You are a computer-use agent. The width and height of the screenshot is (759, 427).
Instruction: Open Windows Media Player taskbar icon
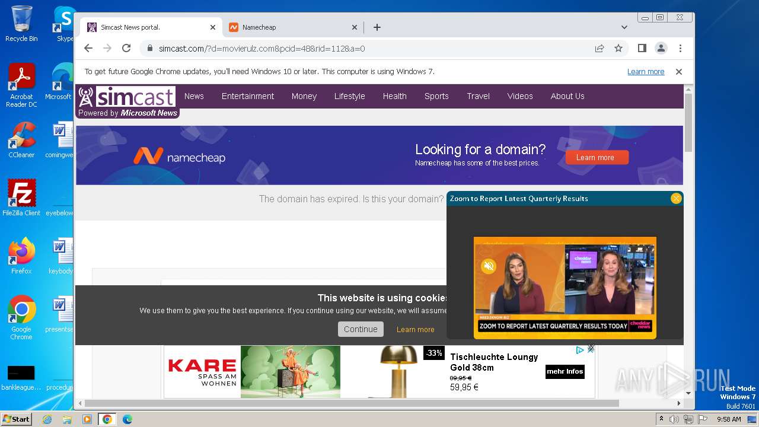(x=87, y=419)
